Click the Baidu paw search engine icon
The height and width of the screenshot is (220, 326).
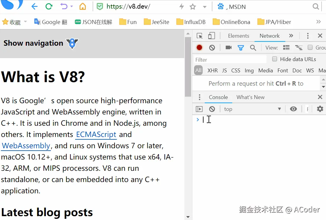(220, 7)
